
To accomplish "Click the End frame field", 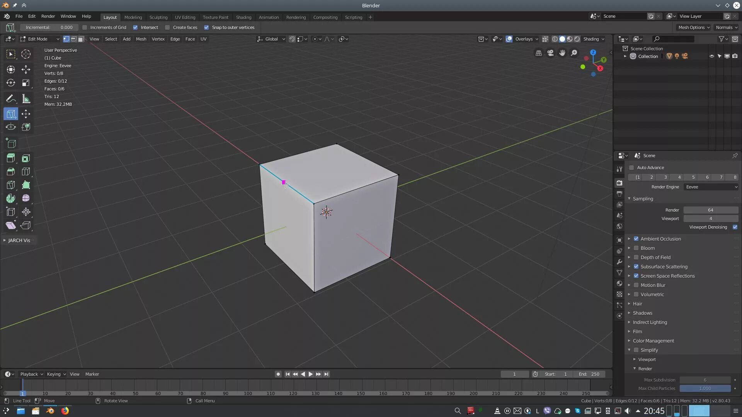I will (589, 374).
